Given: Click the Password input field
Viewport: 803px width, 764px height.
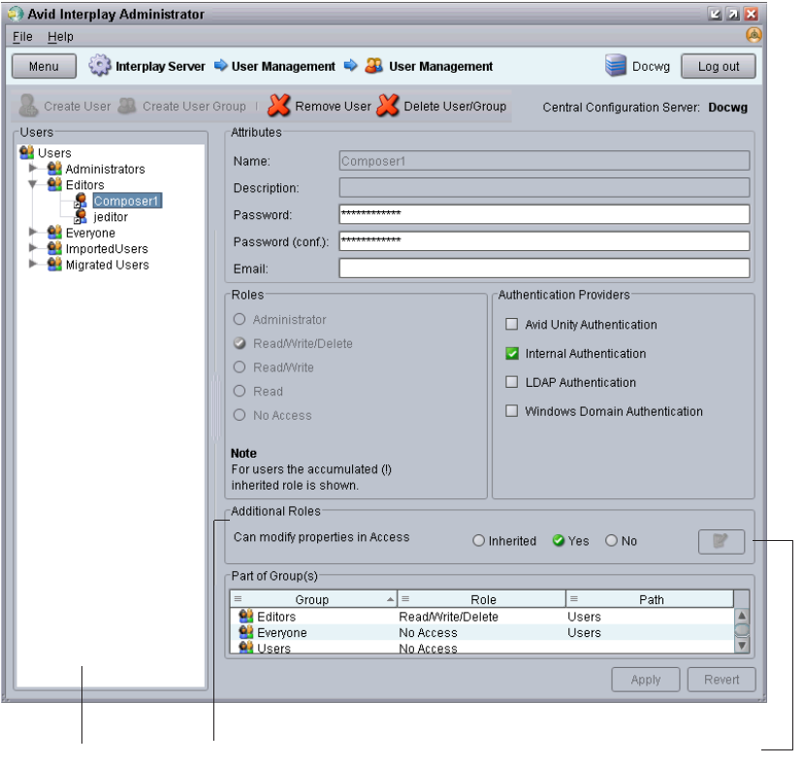Looking at the screenshot, I should pos(544,214).
